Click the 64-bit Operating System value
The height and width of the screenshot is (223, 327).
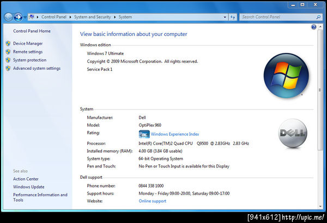click(x=161, y=159)
